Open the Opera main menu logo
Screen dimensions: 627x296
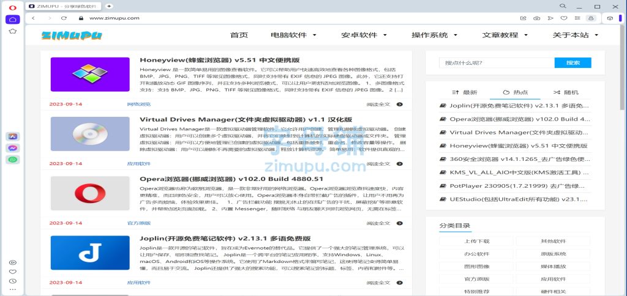(x=12, y=7)
